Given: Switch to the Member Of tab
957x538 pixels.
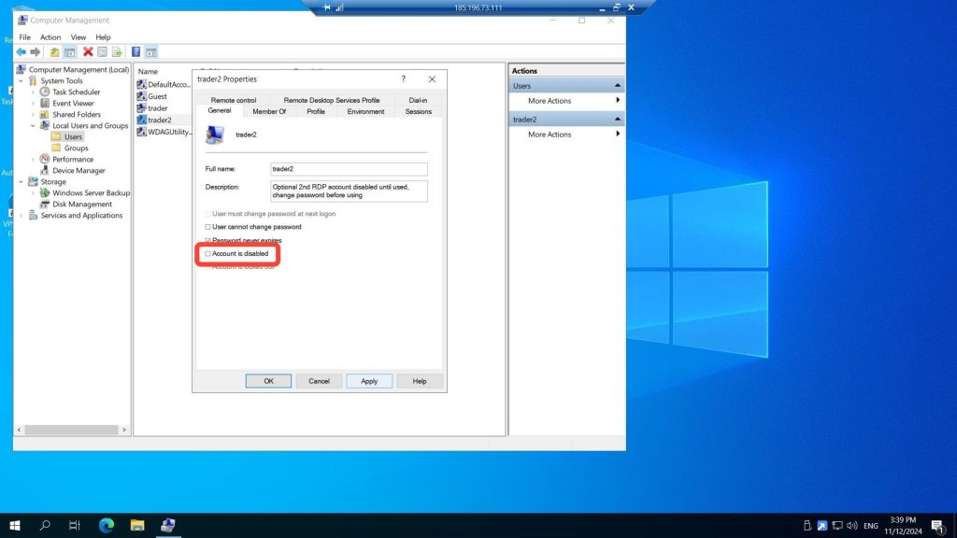Looking at the screenshot, I should point(269,111).
